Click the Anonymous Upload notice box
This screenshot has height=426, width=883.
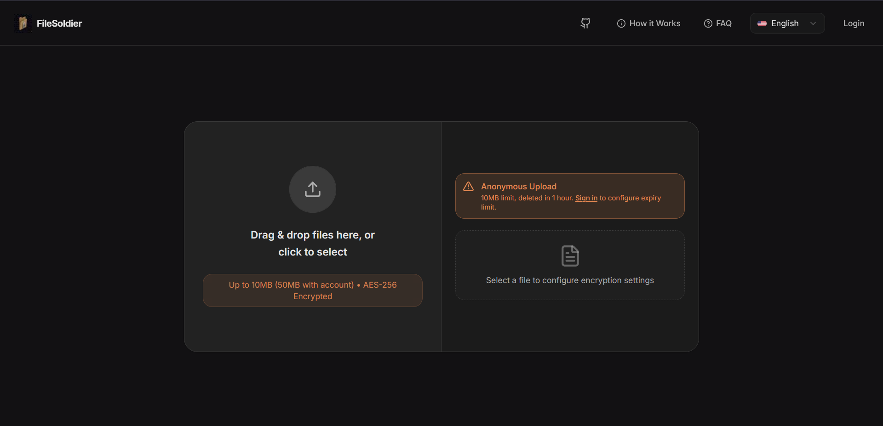[570, 196]
